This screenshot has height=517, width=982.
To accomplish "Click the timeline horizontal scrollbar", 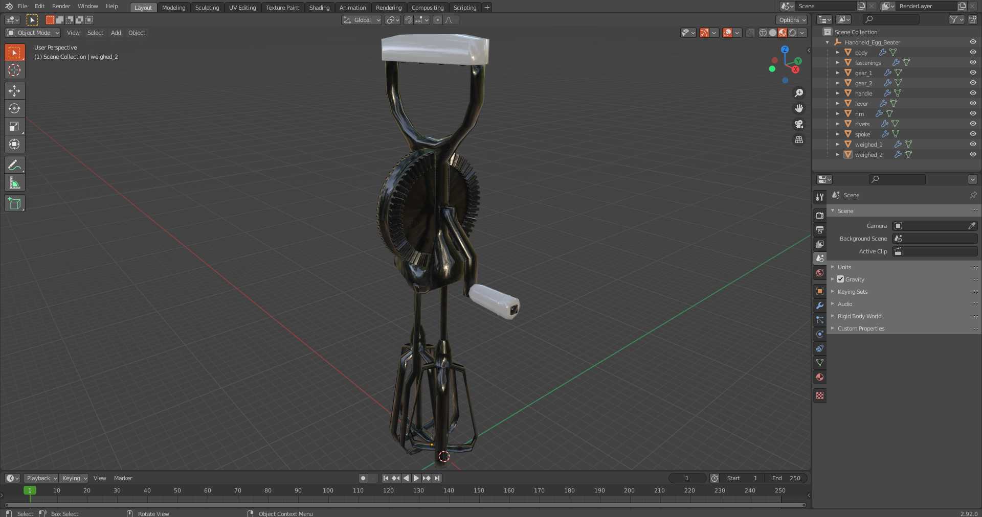I will pyautogui.click(x=406, y=505).
